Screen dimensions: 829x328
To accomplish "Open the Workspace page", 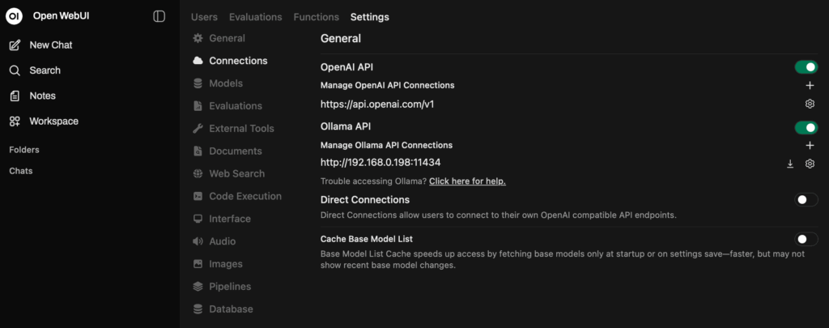I will click(53, 121).
